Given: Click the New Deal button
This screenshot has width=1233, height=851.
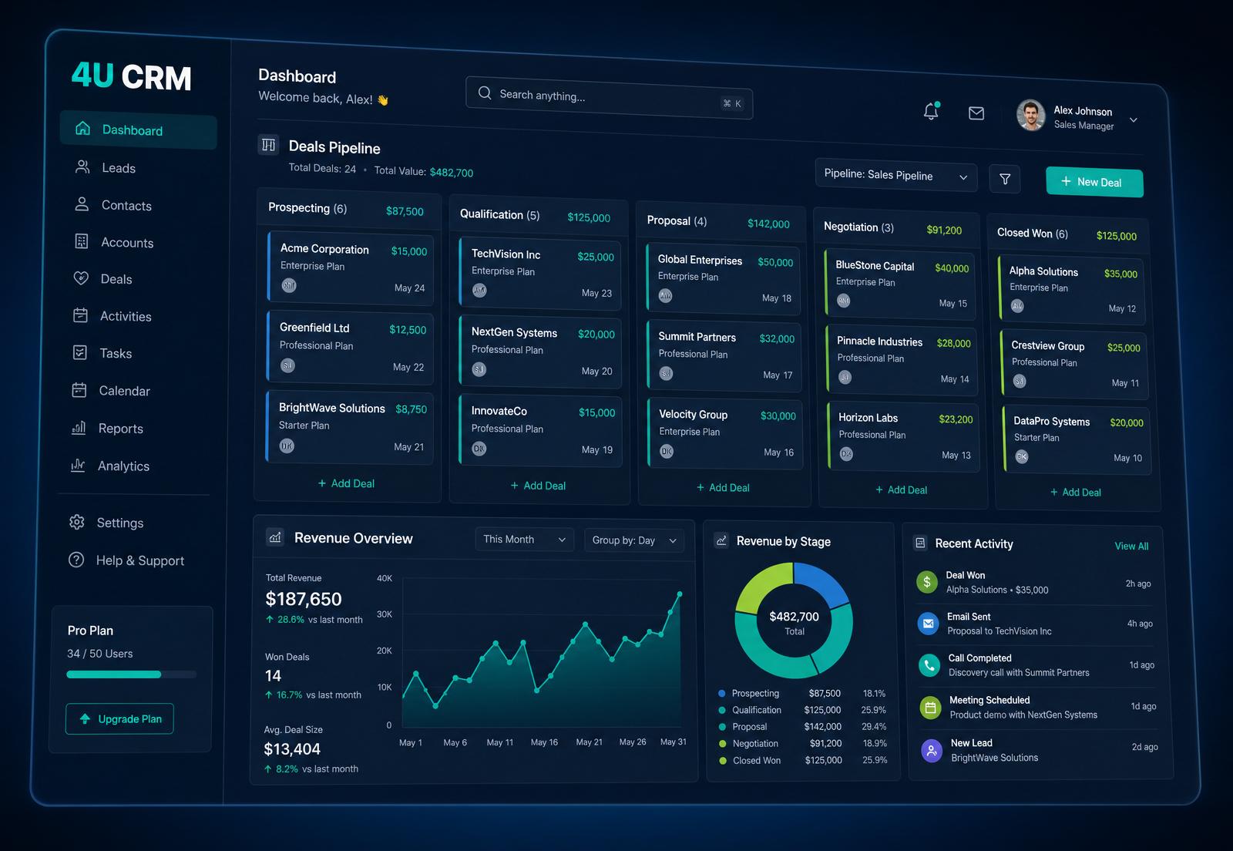Looking at the screenshot, I should tap(1094, 182).
